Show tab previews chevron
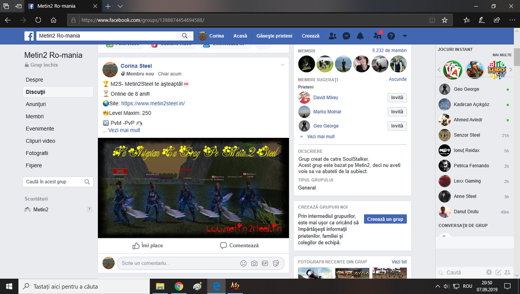Viewport: 520px width, 294px height. [x=120, y=7]
